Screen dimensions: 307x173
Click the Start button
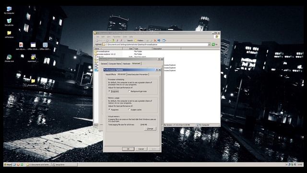pos(8,164)
